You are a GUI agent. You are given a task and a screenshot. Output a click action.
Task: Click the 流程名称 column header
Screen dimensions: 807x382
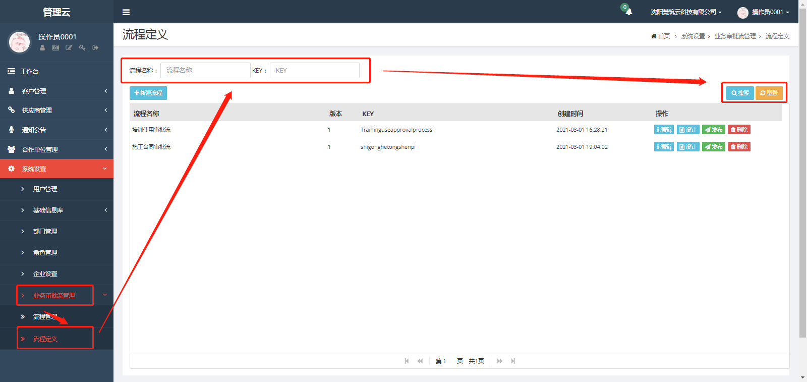[x=146, y=114]
